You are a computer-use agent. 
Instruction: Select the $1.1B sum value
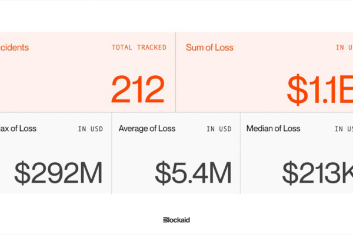click(x=320, y=89)
